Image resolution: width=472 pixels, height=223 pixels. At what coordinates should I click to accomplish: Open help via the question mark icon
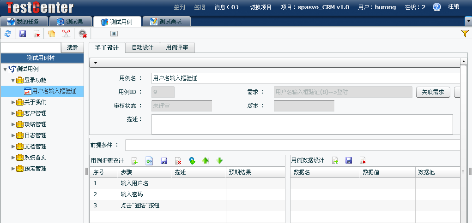pos(437,7)
